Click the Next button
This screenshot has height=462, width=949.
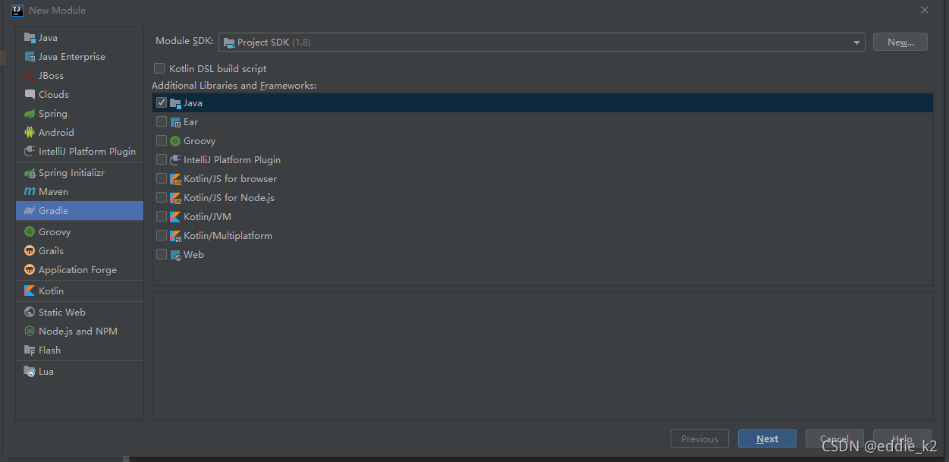(767, 438)
